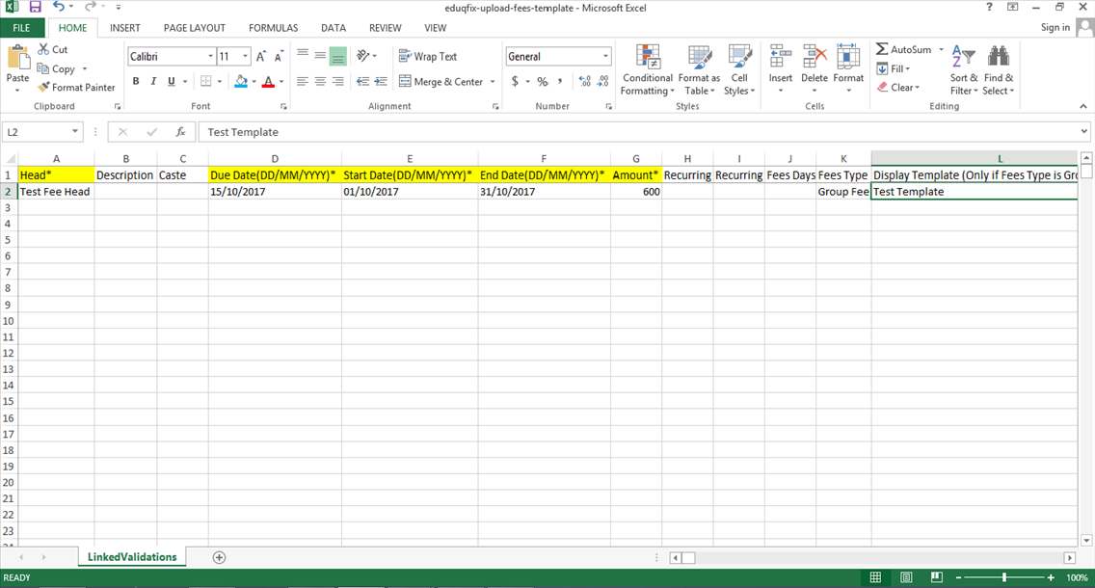Toggle center horizontal alignment
1095x588 pixels.
(320, 82)
